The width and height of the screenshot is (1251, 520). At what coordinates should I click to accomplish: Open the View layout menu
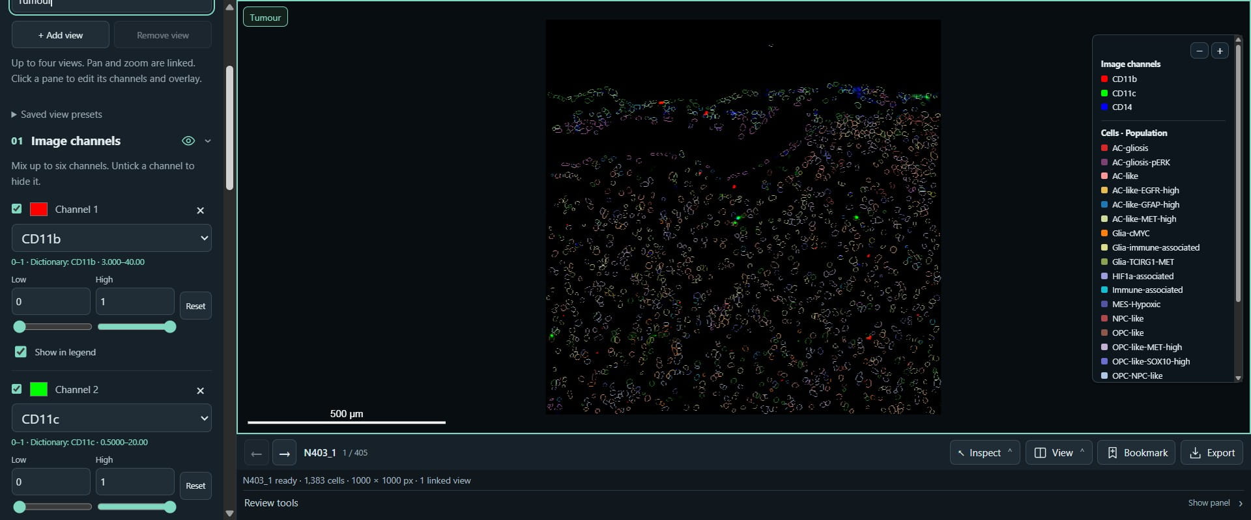tap(1059, 453)
